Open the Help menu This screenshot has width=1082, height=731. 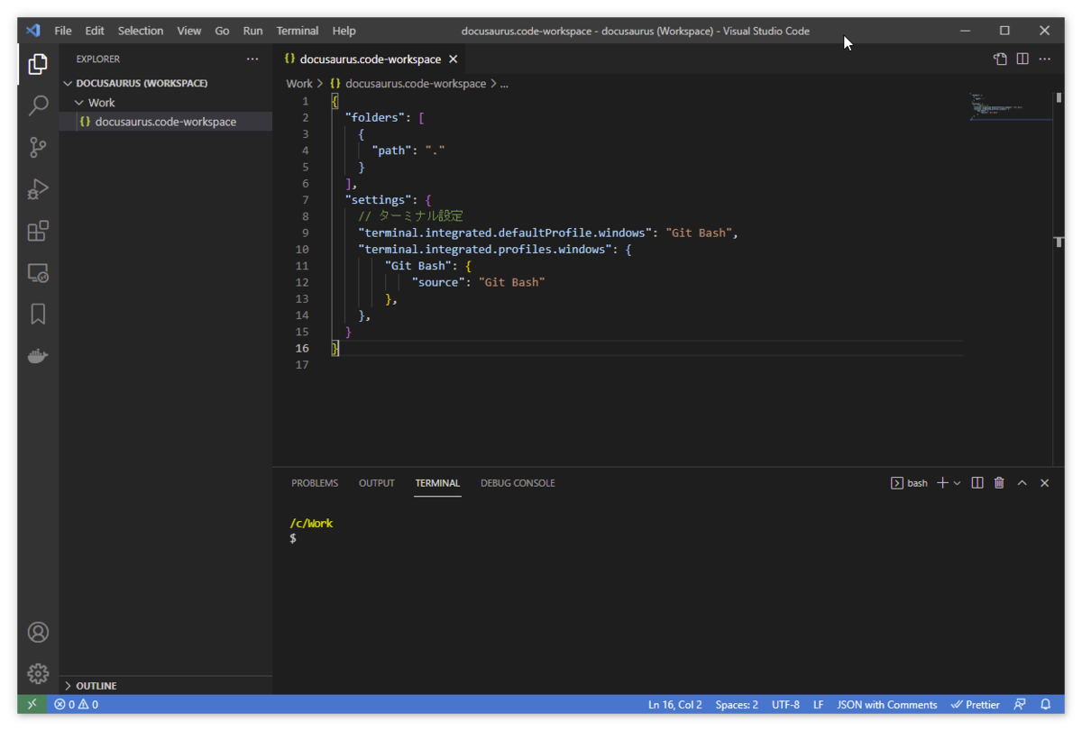(344, 31)
